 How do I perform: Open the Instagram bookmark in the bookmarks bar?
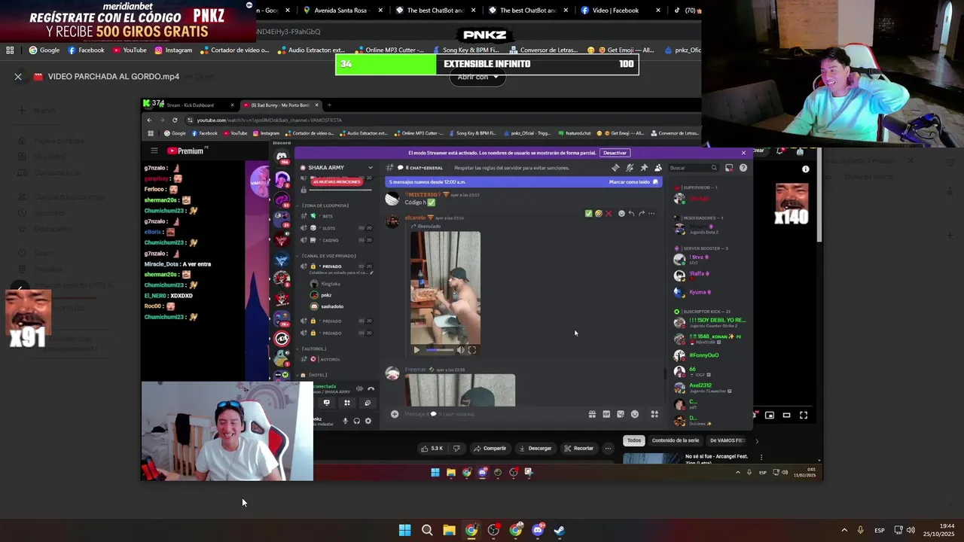173,50
